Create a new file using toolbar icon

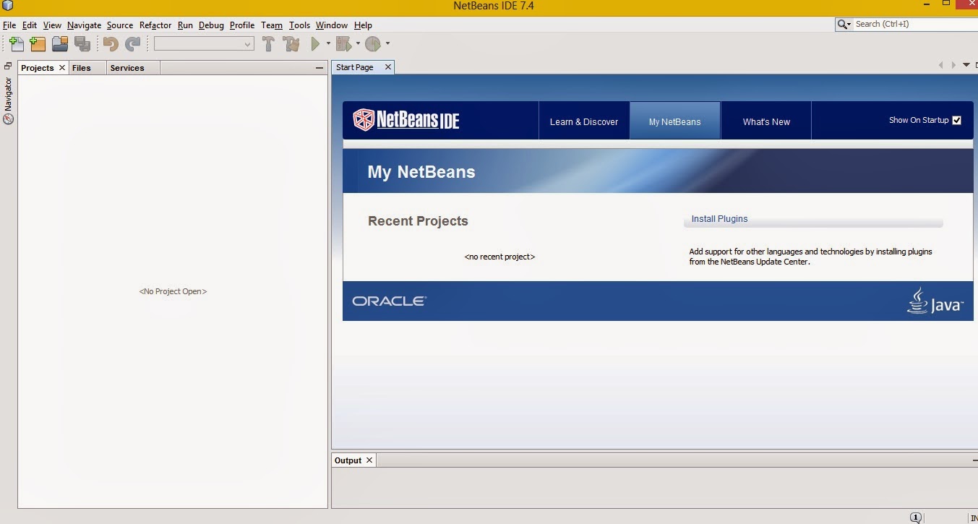click(x=15, y=43)
